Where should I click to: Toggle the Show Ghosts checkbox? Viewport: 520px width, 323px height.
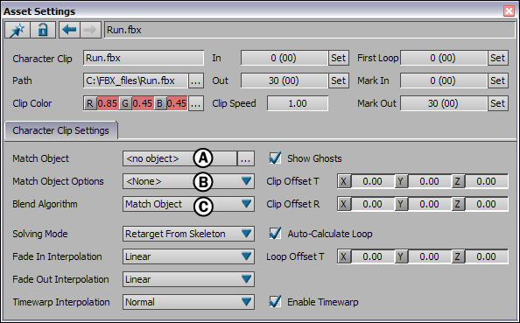point(275,158)
